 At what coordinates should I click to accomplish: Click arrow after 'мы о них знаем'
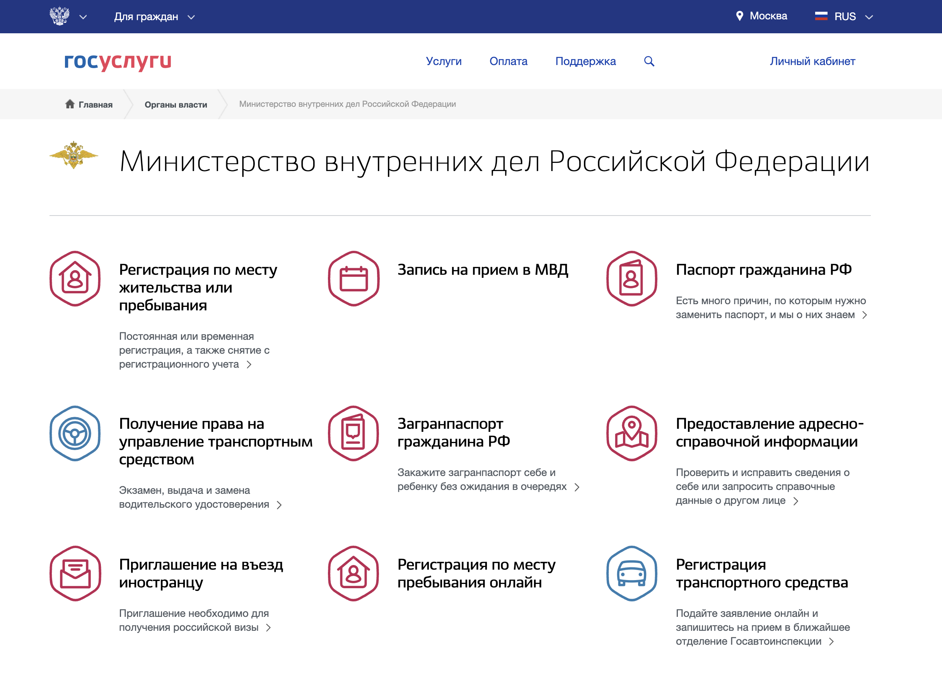coord(865,315)
